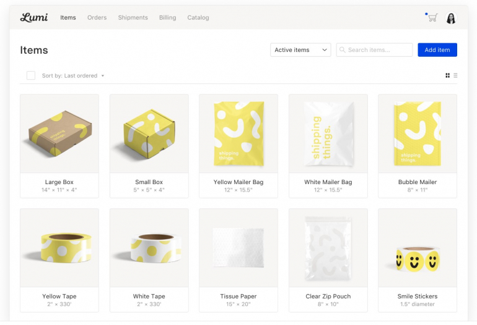Open the shopping cart icon
This screenshot has width=477, height=325.
(x=432, y=18)
